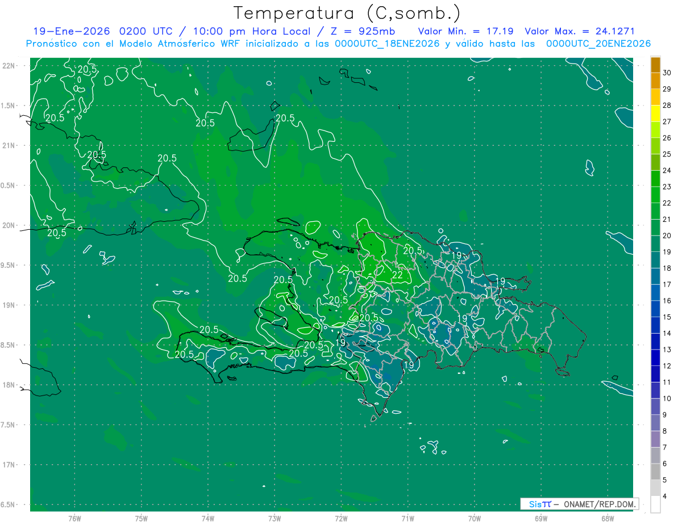This screenshot has width=682, height=526.
Task: Click the 4 label at the color scale bottom
Action: (665, 496)
